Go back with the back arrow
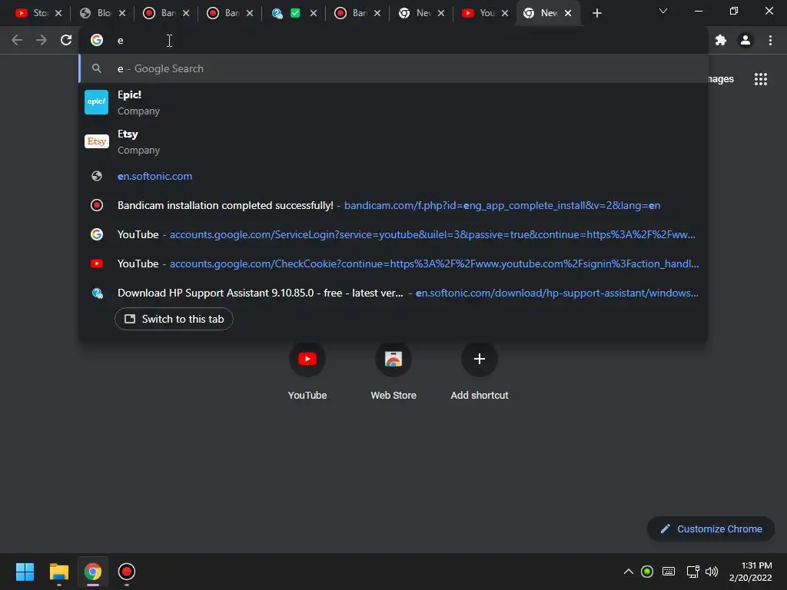 (x=17, y=40)
